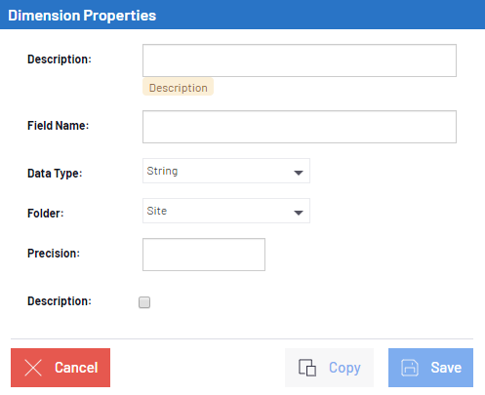
Task: Click the X icon on the Cancel button
Action: (x=33, y=368)
